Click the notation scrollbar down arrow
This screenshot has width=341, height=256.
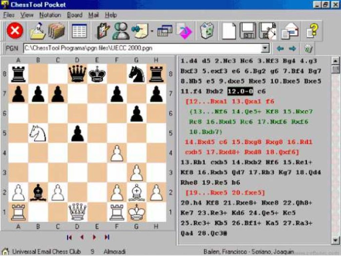[x=335, y=240]
